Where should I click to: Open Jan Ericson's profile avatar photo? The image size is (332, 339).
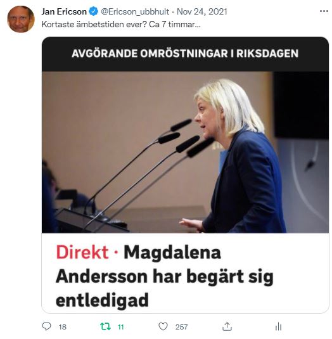[21, 19]
